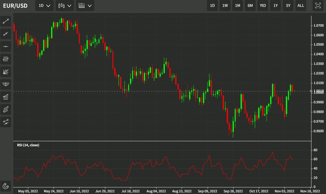Click the ALL time range button
Image resolution: width=326 pixels, height=194 pixels.
[x=300, y=5]
